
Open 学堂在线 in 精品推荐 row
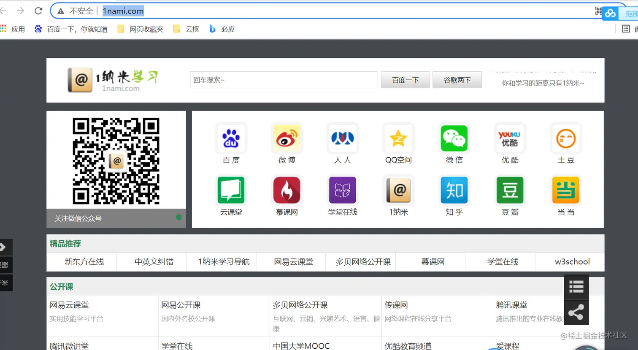coord(503,262)
